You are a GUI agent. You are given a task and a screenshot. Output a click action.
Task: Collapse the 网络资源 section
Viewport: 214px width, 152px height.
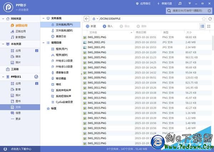tap(3, 18)
